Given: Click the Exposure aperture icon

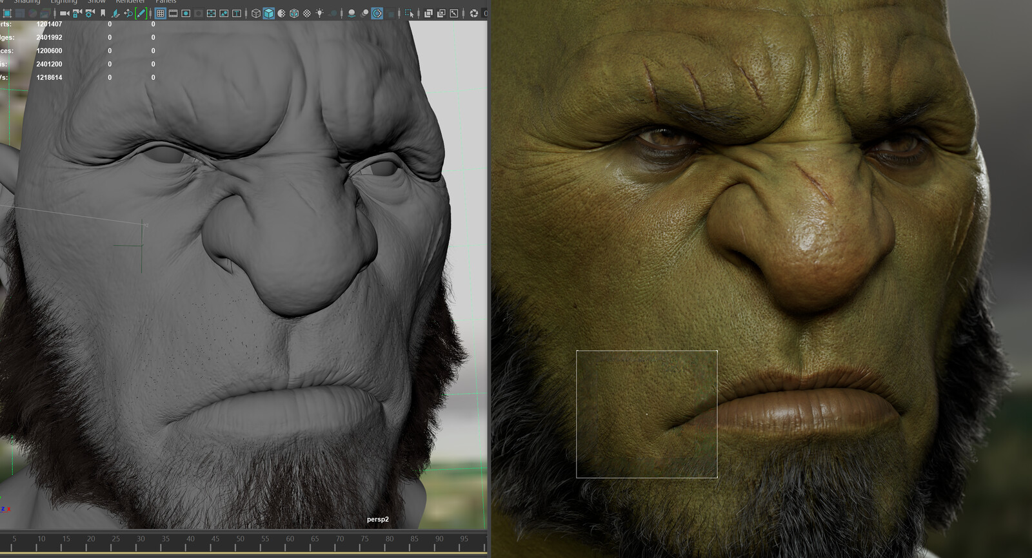Looking at the screenshot, I should point(474,13).
